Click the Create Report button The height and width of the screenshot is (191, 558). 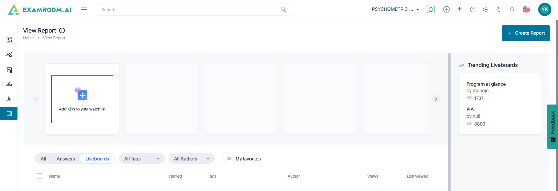526,33
